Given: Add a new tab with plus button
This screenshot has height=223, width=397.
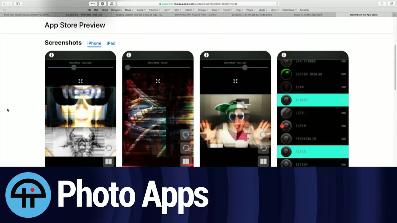Looking at the screenshot, I should (395, 15).
